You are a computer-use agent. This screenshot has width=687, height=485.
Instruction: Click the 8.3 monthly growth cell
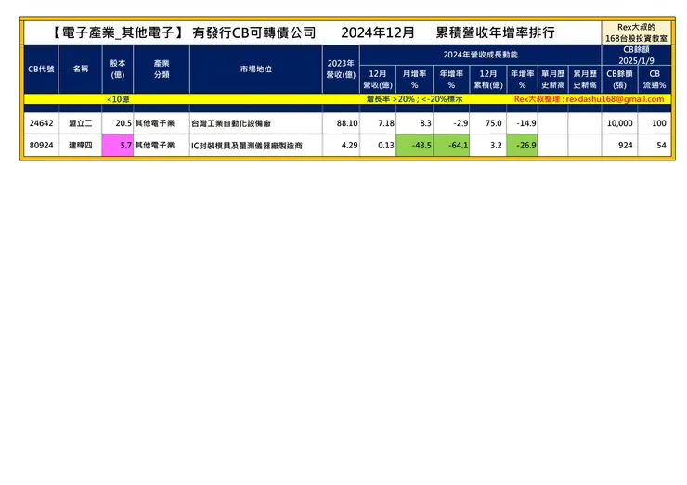coord(414,123)
